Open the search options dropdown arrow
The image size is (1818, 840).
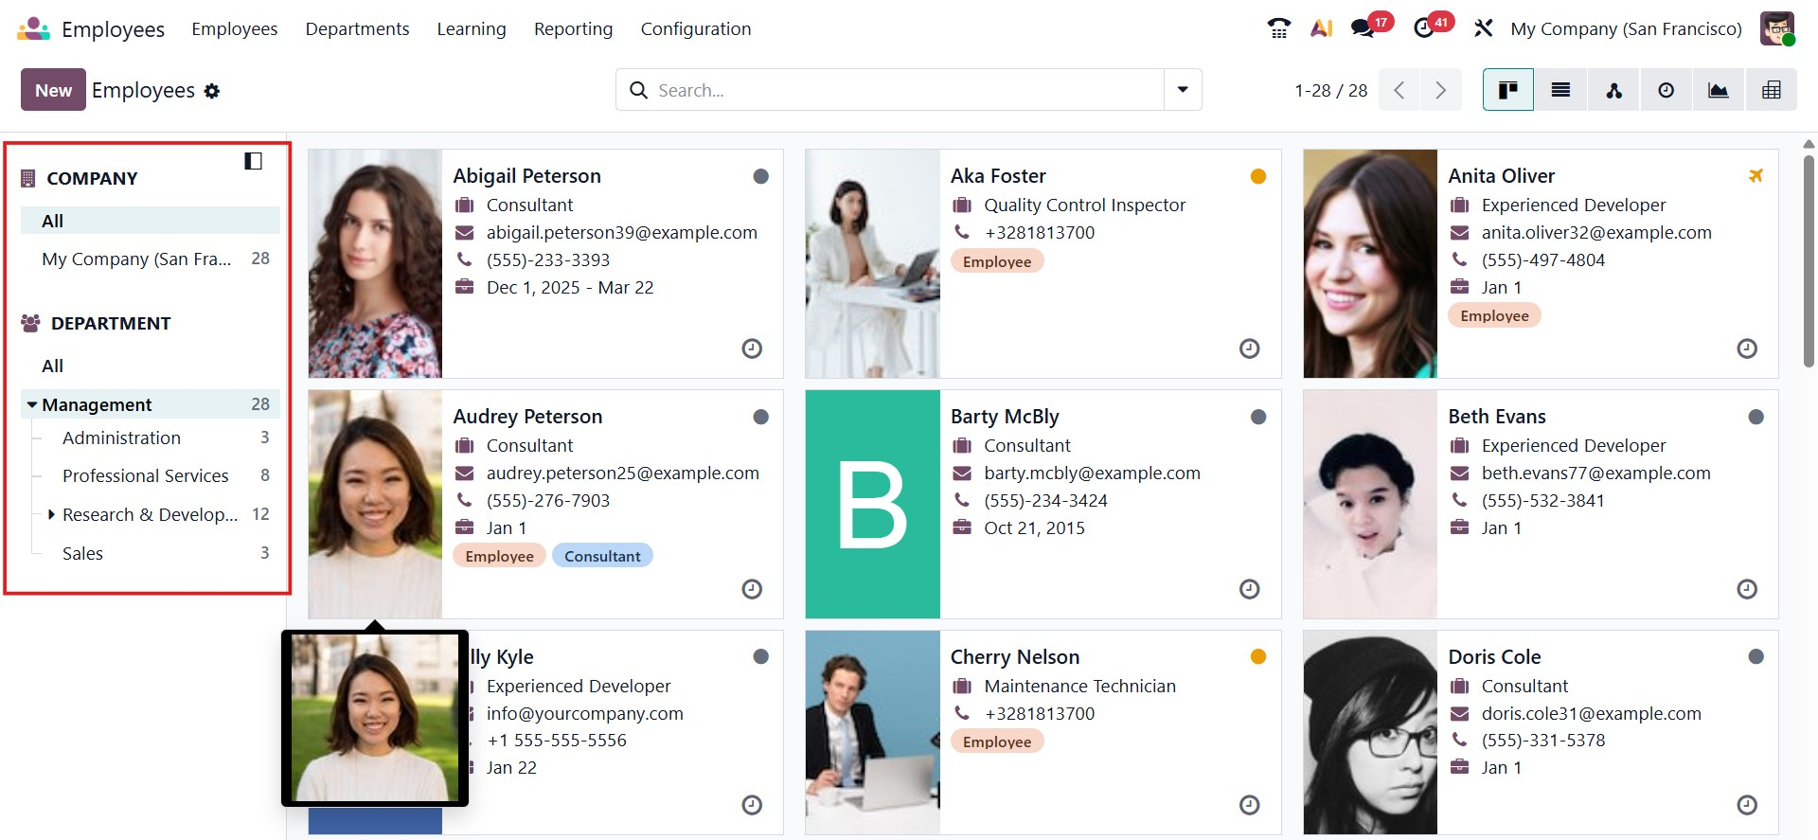coord(1183,90)
